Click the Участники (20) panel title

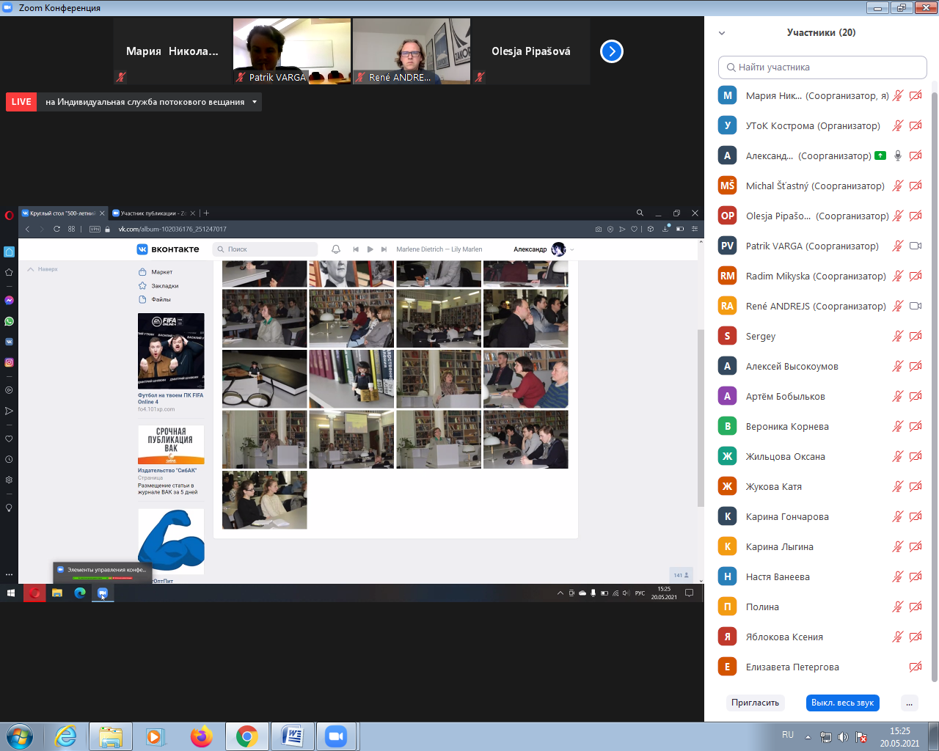[821, 33]
